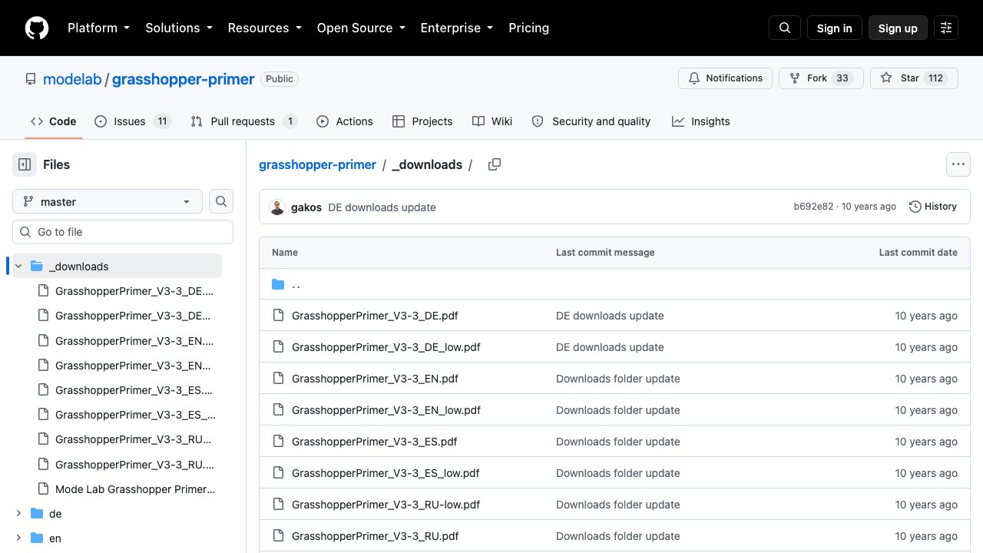Open parent directory '..' link

[x=296, y=284]
